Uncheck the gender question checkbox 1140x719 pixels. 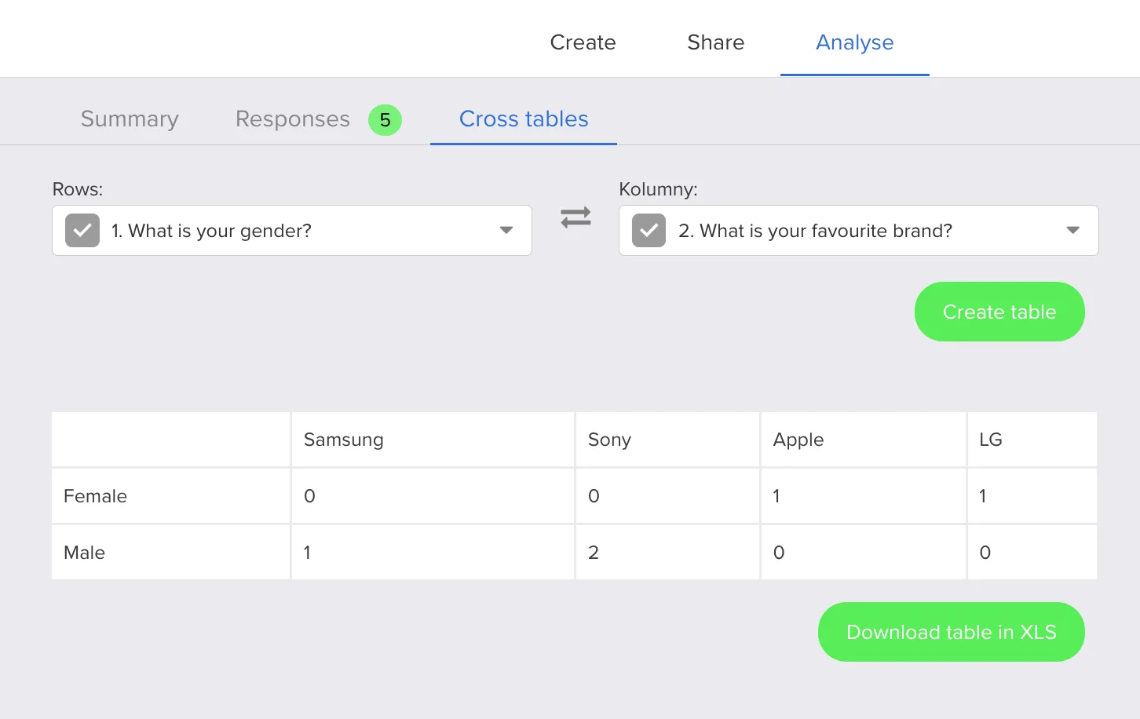pyautogui.click(x=82, y=230)
